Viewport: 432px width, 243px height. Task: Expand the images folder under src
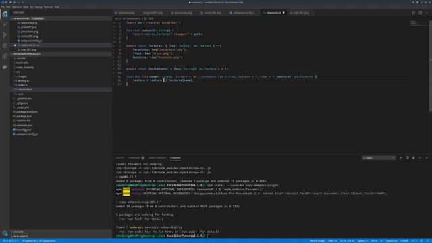pyautogui.click(x=22, y=76)
